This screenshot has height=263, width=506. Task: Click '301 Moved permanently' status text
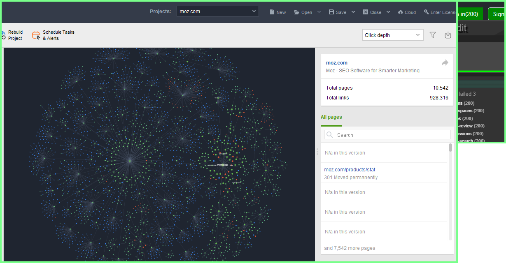pos(351,178)
